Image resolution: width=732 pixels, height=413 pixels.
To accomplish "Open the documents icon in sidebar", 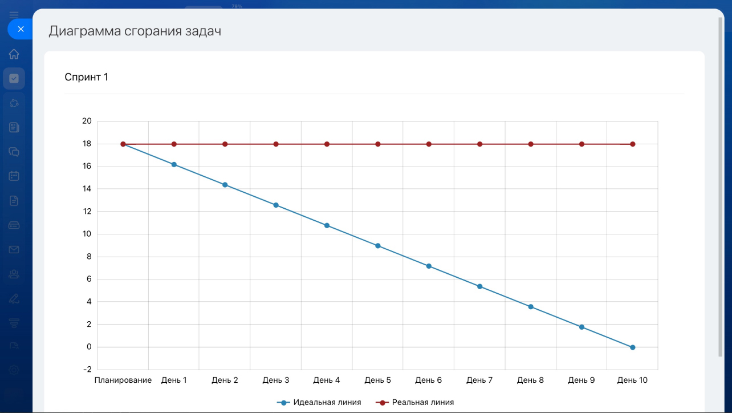I will [x=14, y=200].
